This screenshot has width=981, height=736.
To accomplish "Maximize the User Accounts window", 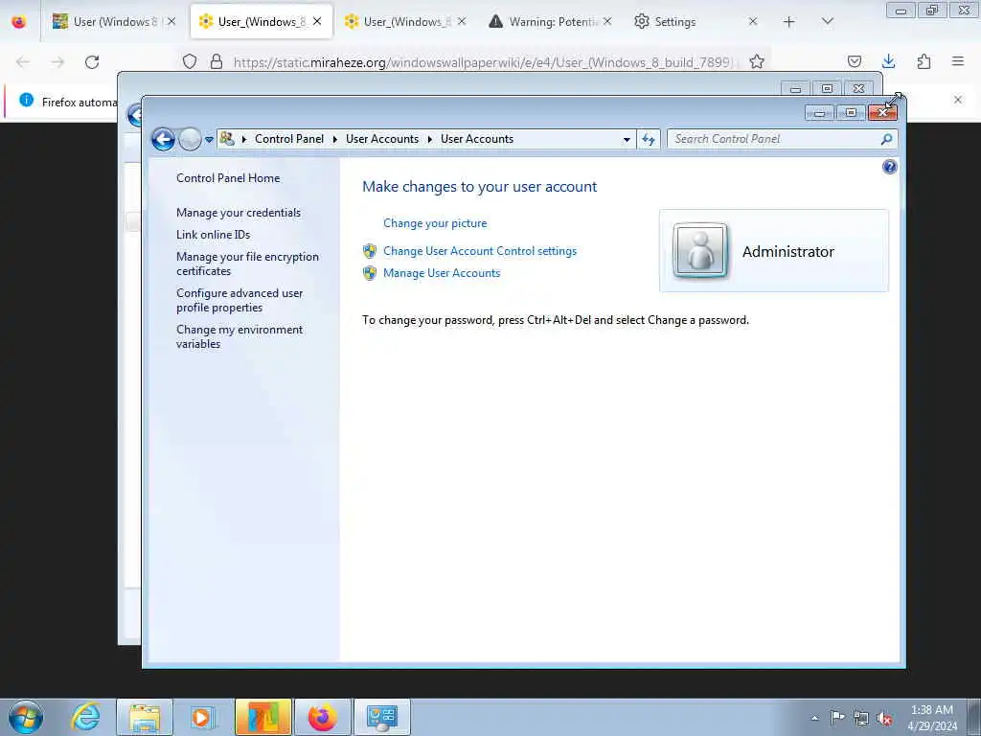I will [851, 113].
